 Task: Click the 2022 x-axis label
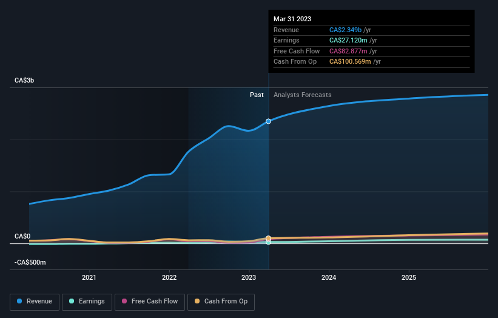(169, 277)
